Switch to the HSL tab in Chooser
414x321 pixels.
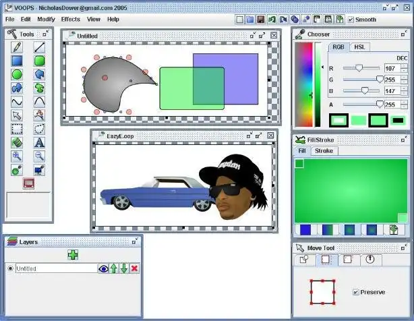click(x=359, y=47)
